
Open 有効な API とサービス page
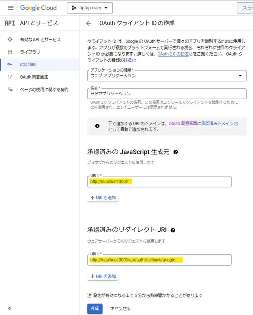click(x=40, y=39)
